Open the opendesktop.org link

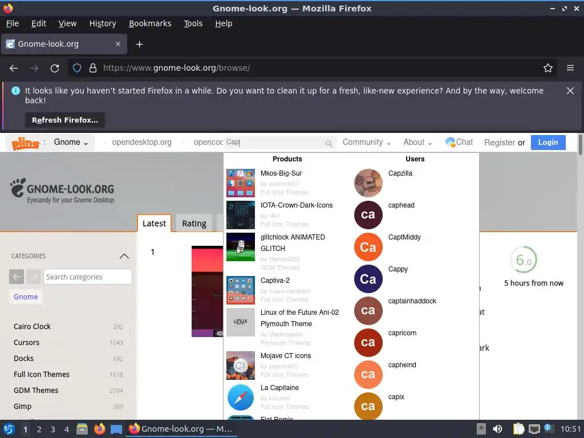(141, 142)
